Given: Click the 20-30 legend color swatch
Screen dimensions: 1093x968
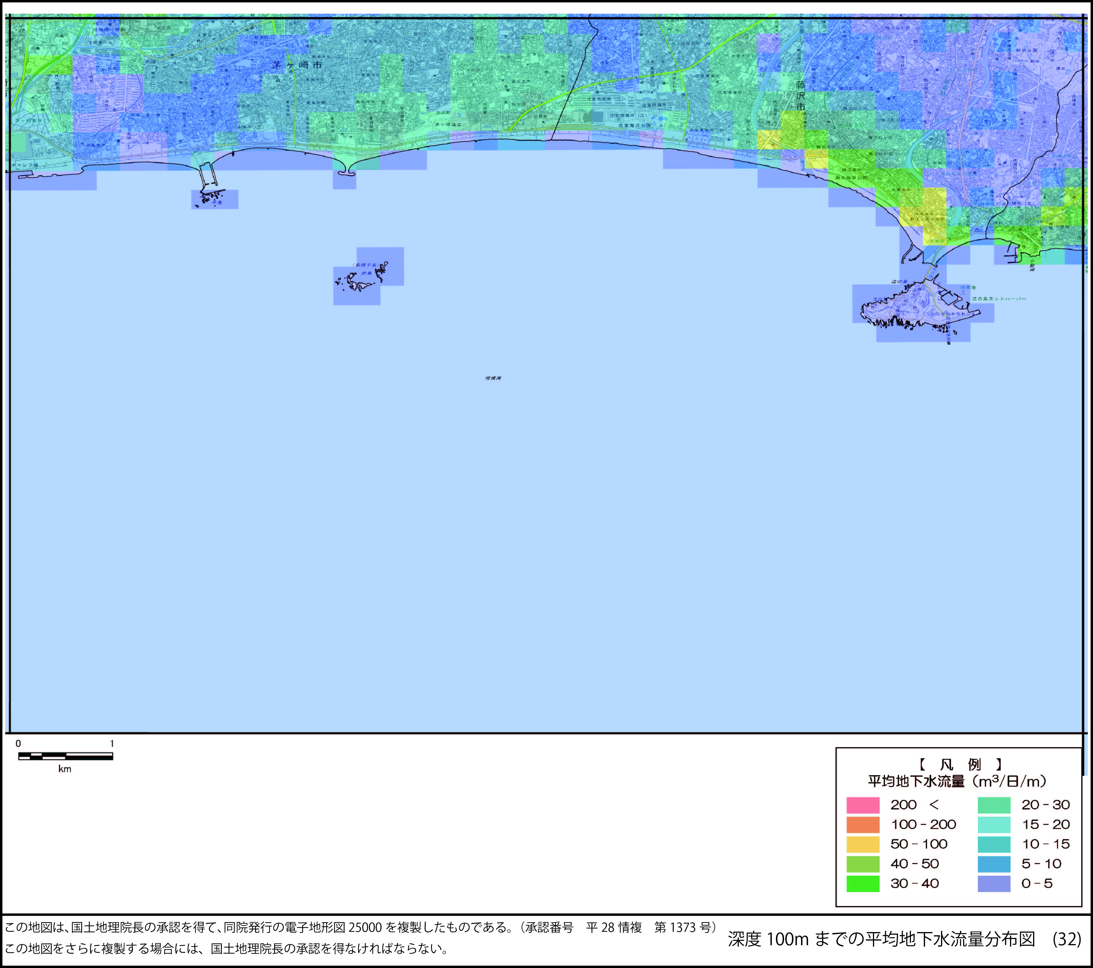Looking at the screenshot, I should [x=994, y=805].
